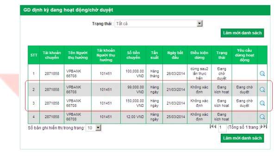Screen dimensions: 280x168
Task: Open details magnifier for row 1
Action: (262, 74)
